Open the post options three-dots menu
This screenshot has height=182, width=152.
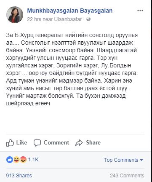point(140,11)
